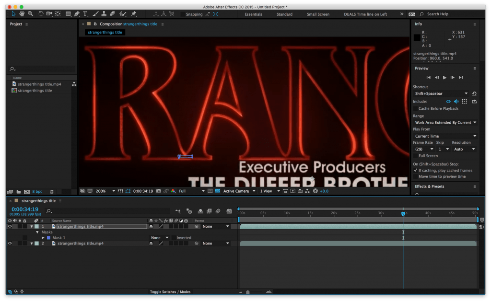Click the snapshot camera icon in viewer
491x302 pixels.
[159, 191]
